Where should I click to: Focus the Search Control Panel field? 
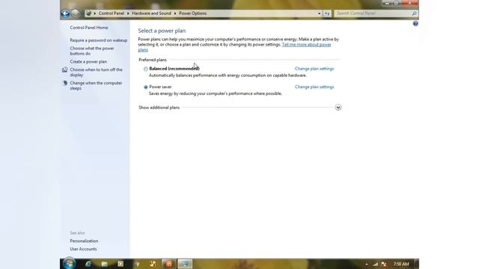[373, 13]
